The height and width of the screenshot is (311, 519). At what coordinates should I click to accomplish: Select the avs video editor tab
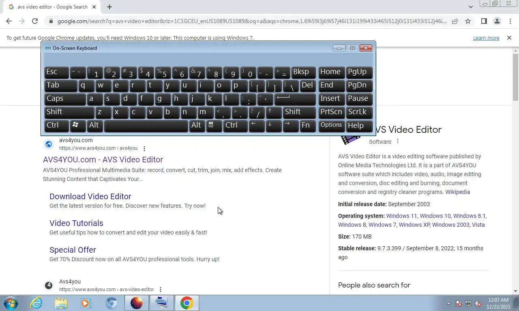(x=52, y=7)
